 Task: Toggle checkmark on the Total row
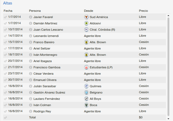(x=5, y=118)
